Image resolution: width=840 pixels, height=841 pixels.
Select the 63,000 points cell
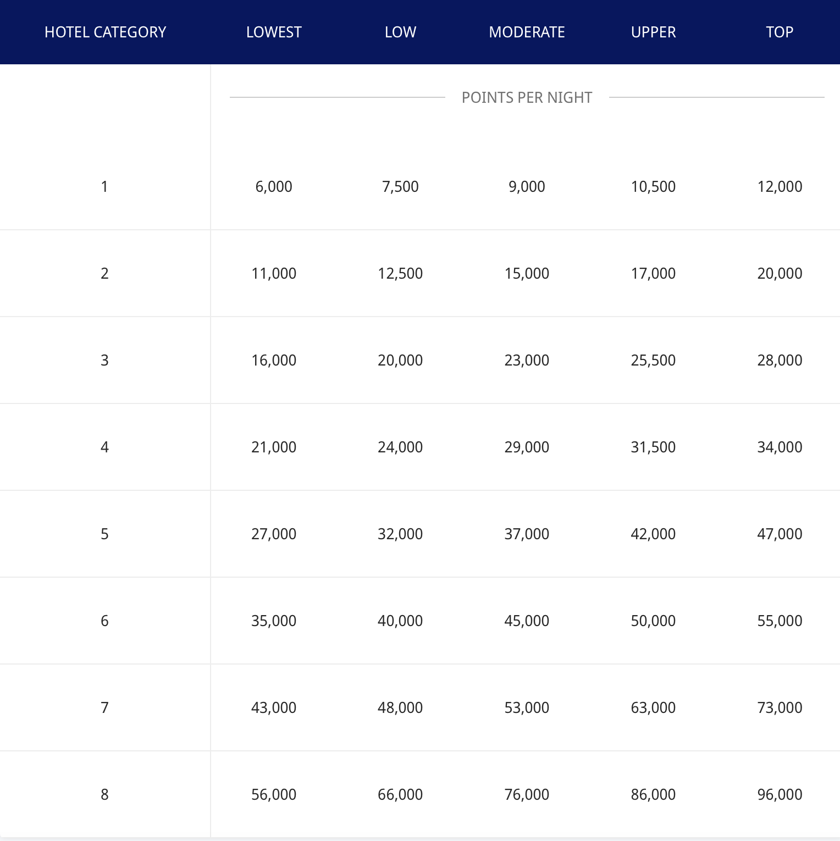(653, 707)
